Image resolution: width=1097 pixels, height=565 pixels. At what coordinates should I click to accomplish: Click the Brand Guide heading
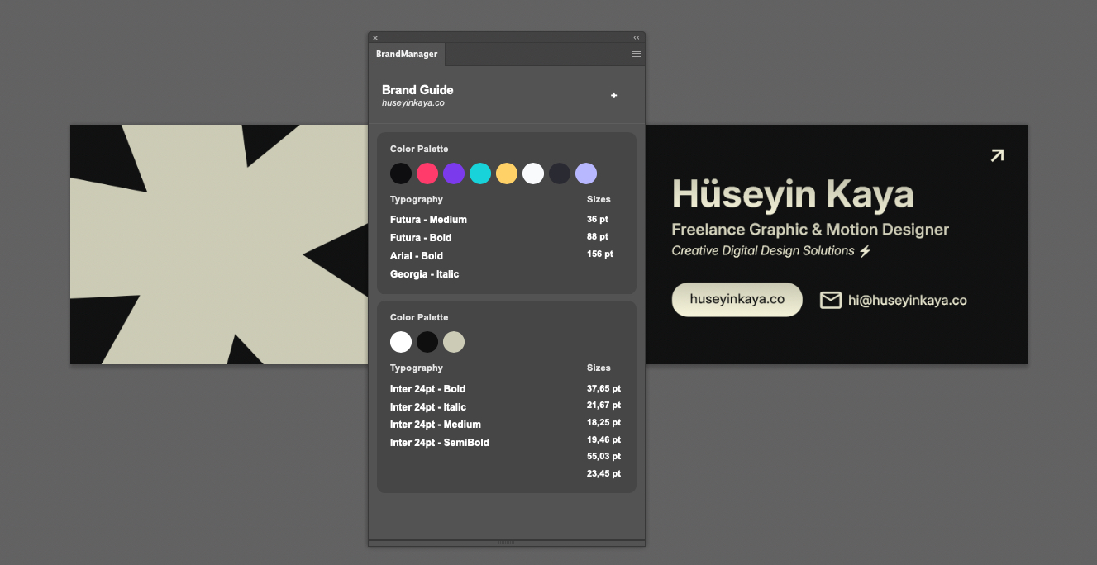tap(417, 90)
